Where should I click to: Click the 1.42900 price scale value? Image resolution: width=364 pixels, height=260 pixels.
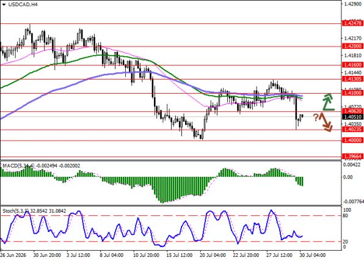[352, 4]
